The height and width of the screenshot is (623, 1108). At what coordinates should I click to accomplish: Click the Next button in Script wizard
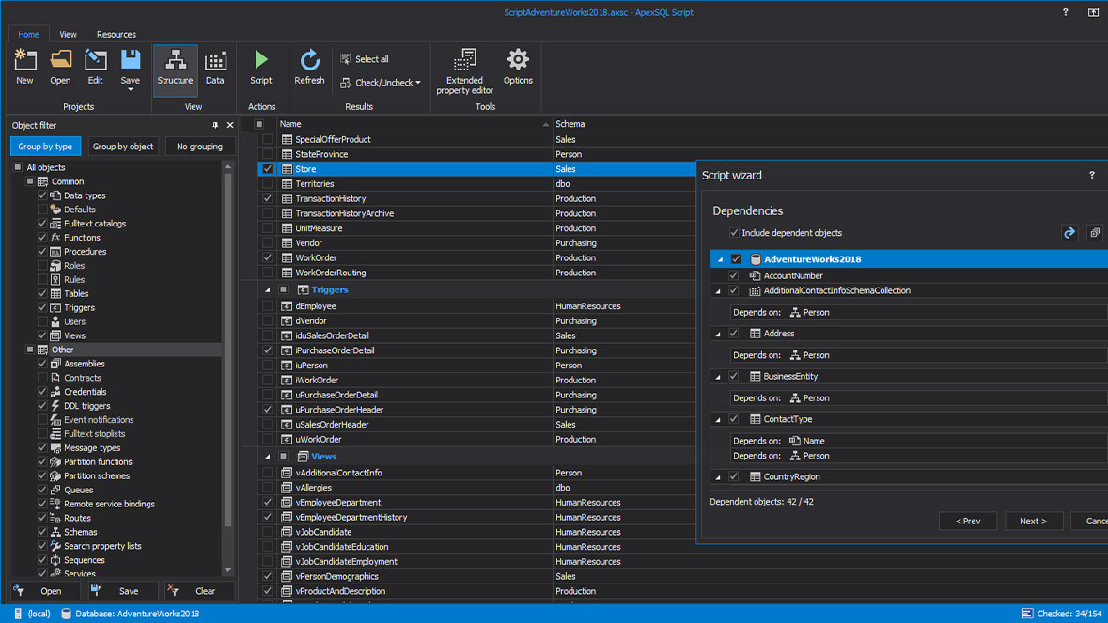(1033, 521)
